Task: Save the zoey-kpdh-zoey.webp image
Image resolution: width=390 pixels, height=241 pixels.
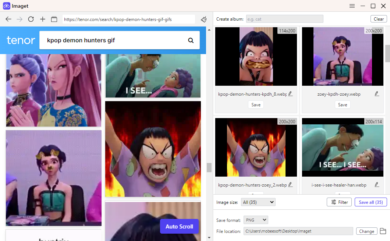Action: pos(343,104)
